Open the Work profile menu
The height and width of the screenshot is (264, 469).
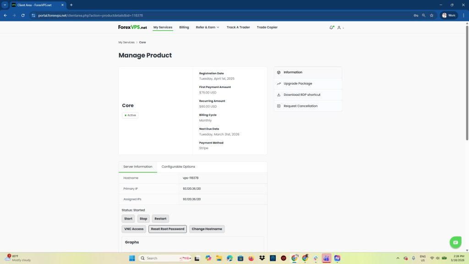pyautogui.click(x=449, y=15)
